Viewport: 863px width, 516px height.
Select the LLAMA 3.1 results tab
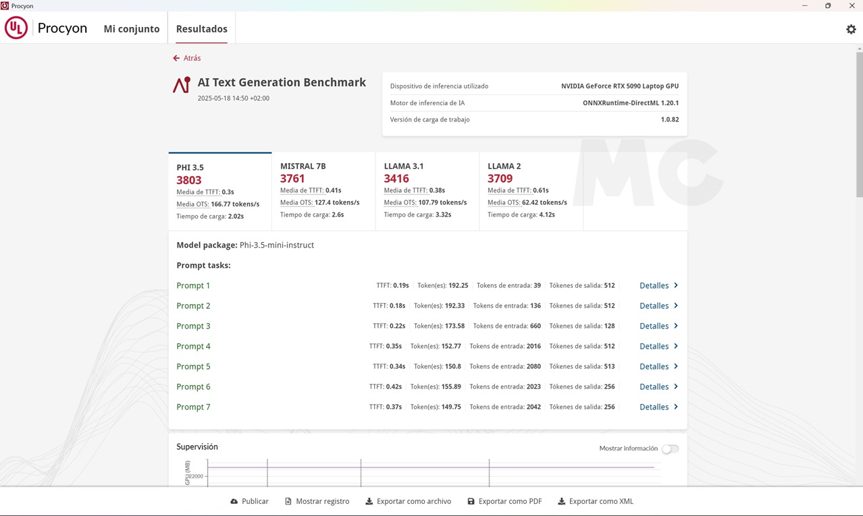tap(427, 191)
